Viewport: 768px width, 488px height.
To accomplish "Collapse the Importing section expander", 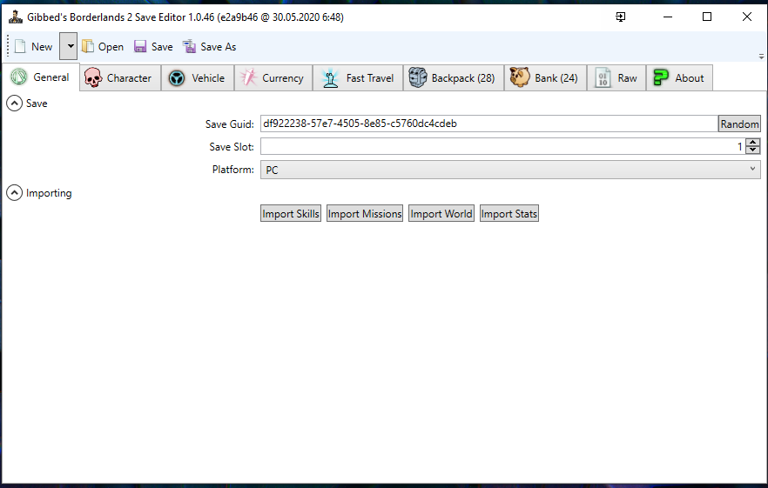I will click(14, 193).
